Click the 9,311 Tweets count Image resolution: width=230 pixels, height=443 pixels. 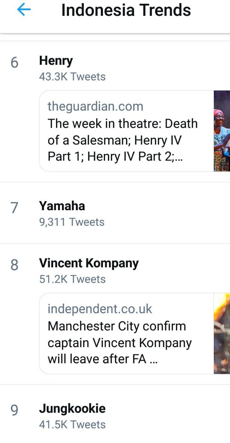click(x=72, y=222)
